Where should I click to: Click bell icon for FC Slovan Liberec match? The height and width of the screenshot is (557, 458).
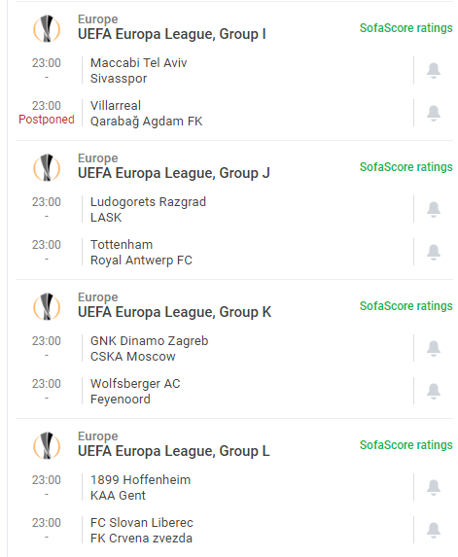tap(434, 531)
